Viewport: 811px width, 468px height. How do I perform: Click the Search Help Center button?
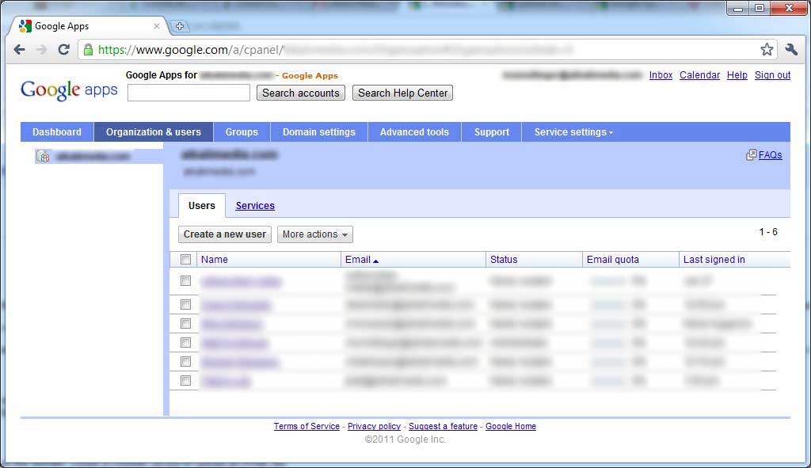(403, 93)
